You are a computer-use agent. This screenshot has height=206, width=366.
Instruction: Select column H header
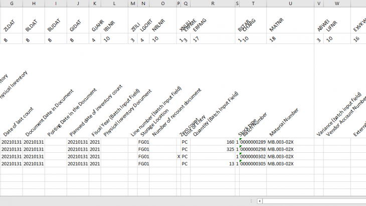tap(33, 4)
